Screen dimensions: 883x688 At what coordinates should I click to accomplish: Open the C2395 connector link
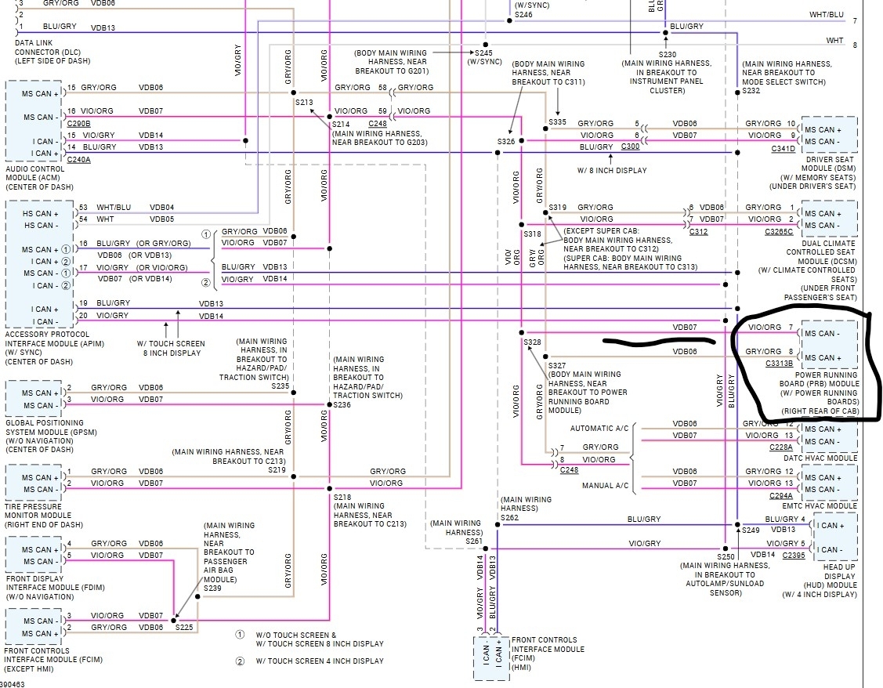(794, 555)
